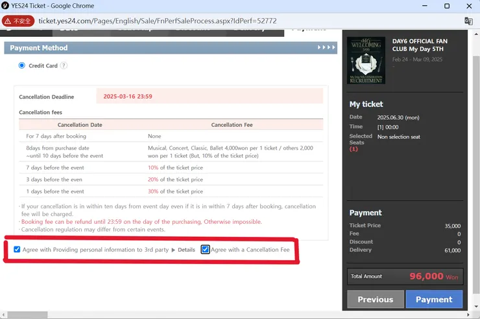Click the For 7 days after booking row
This screenshot has width=480, height=319.
[x=171, y=136]
